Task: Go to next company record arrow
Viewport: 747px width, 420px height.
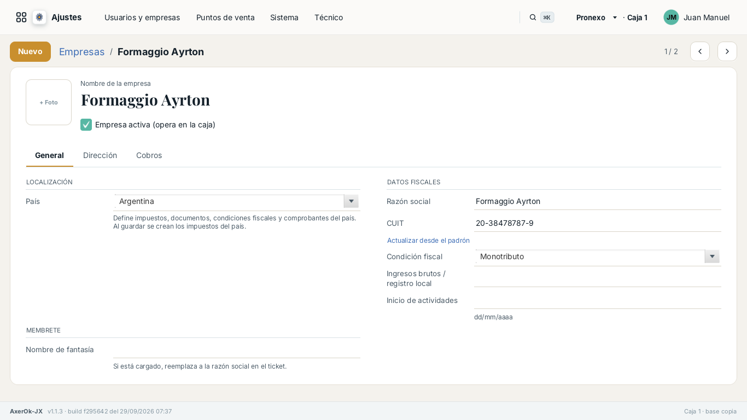Action: 727,51
